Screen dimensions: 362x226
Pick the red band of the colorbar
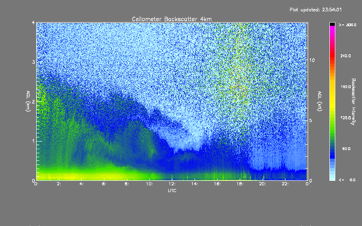332,55
